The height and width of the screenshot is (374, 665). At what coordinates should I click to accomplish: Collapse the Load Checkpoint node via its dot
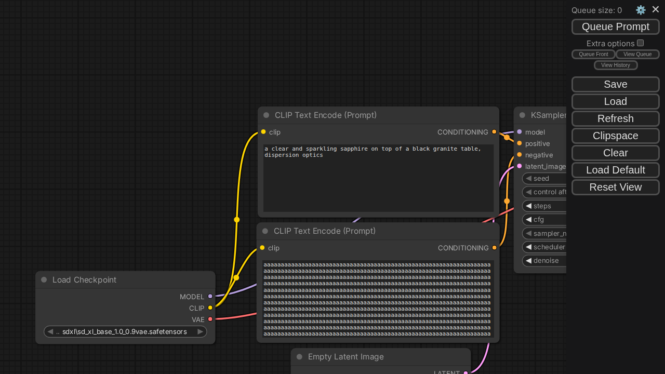click(x=44, y=280)
